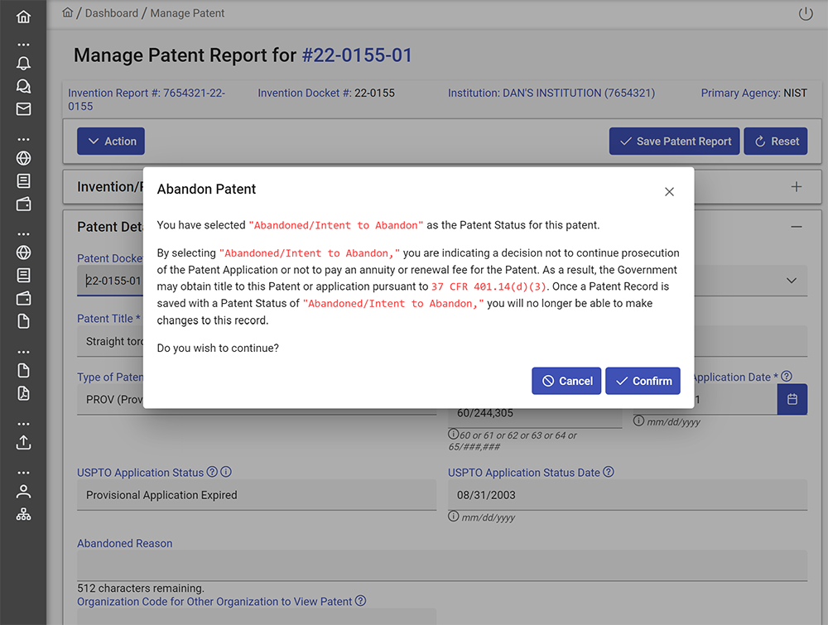The width and height of the screenshot is (828, 625).
Task: Open the mail envelope icon in sidebar
Action: click(23, 109)
